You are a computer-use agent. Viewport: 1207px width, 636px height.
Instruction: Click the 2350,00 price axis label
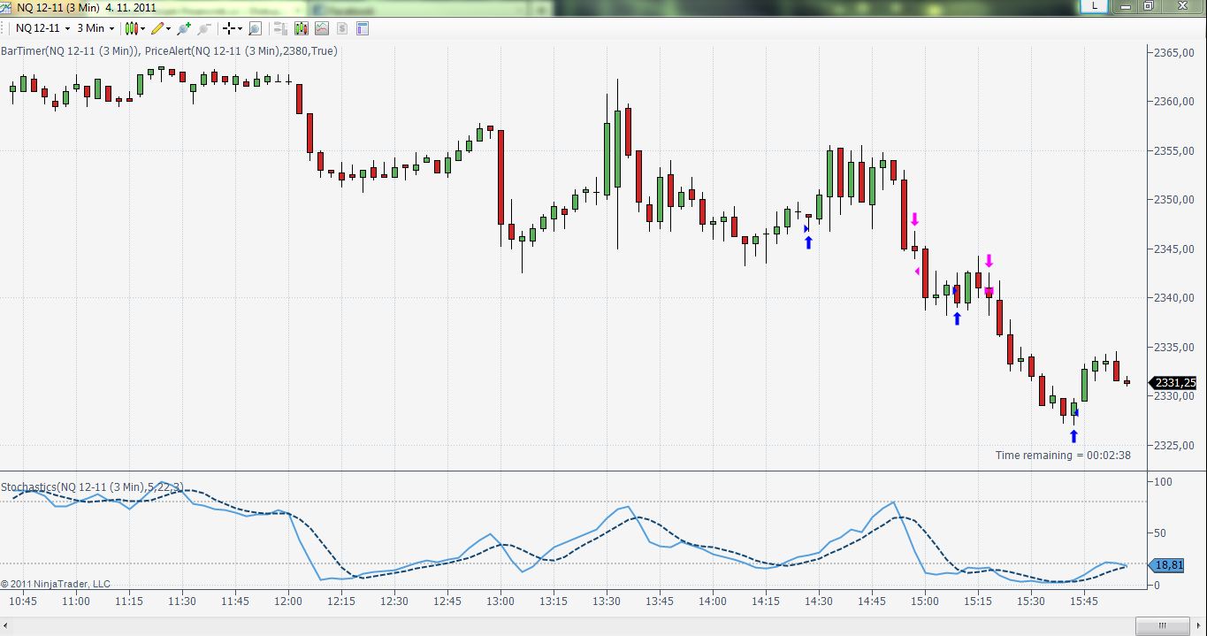1175,200
